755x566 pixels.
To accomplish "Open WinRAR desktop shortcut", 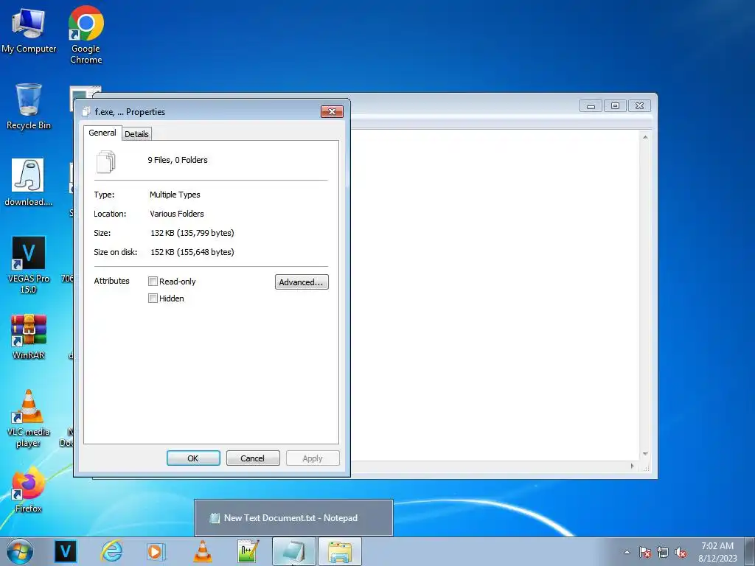I will click(29, 337).
